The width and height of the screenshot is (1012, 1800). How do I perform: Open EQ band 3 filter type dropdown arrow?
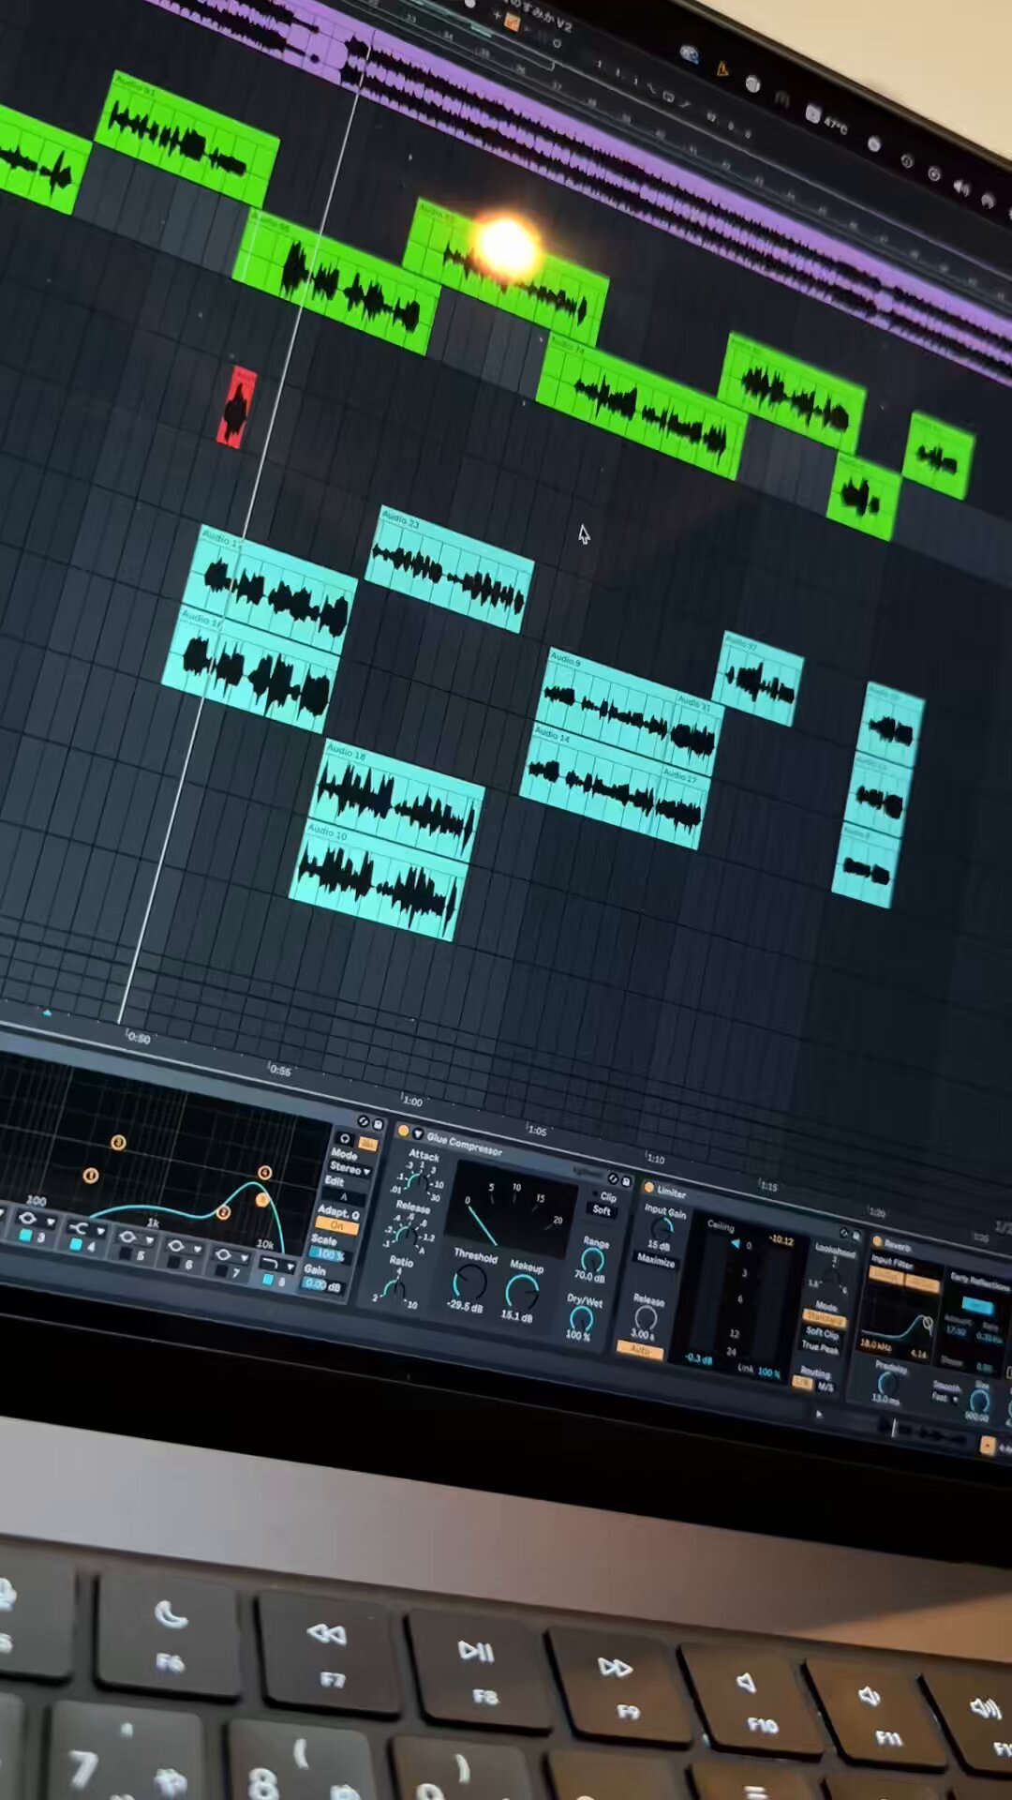point(51,1222)
